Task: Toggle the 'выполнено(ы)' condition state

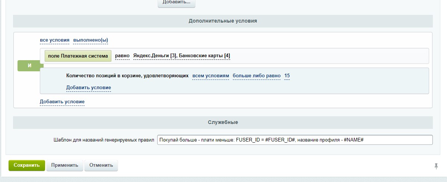Action: [x=91, y=40]
